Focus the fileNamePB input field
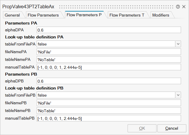189x135 pixels. pyautogui.click(x=108, y=103)
